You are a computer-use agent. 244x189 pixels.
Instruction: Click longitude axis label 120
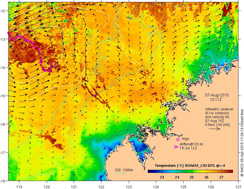coord(47,187)
